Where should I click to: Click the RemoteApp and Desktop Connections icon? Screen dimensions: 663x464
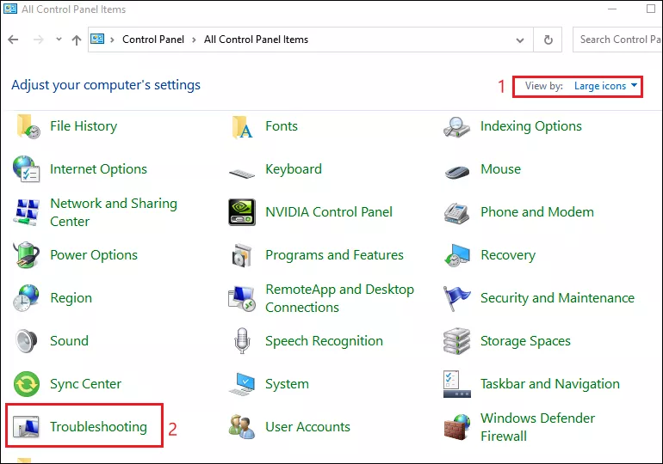pos(241,298)
